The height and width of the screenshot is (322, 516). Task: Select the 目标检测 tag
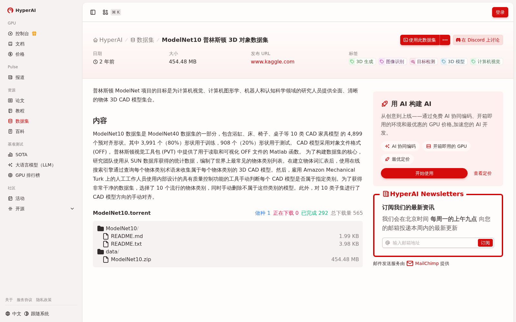(423, 62)
